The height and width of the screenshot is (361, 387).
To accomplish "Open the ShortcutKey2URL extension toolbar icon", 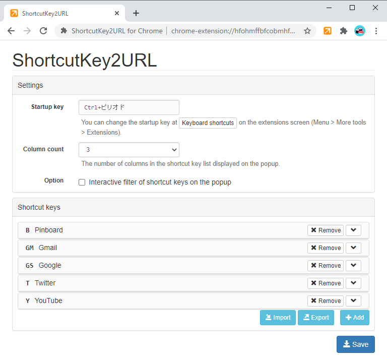I will coord(328,31).
